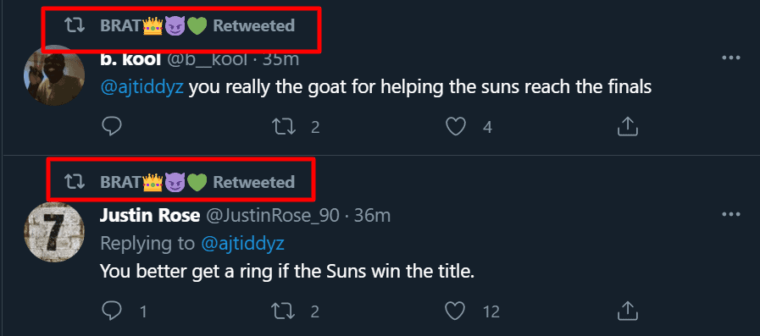Open tweet text about ring if Suns win
The width and height of the screenshot is (760, 336).
pyautogui.click(x=286, y=272)
